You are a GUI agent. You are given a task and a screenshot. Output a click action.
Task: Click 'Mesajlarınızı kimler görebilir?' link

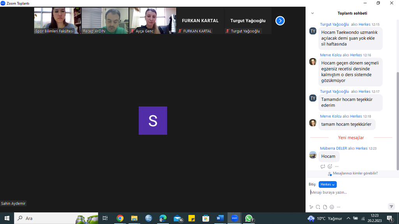pos(355,173)
